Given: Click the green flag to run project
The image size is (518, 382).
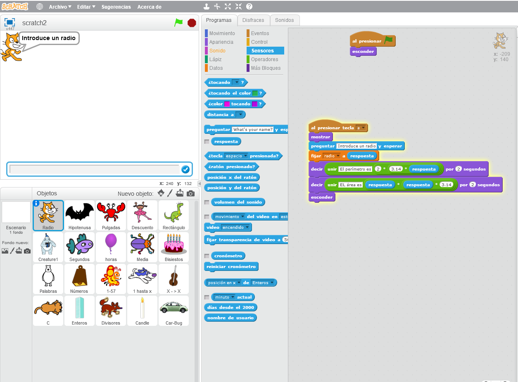Looking at the screenshot, I should point(178,23).
